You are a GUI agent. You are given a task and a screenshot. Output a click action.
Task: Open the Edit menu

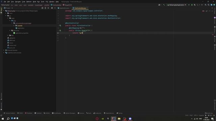(8, 2)
